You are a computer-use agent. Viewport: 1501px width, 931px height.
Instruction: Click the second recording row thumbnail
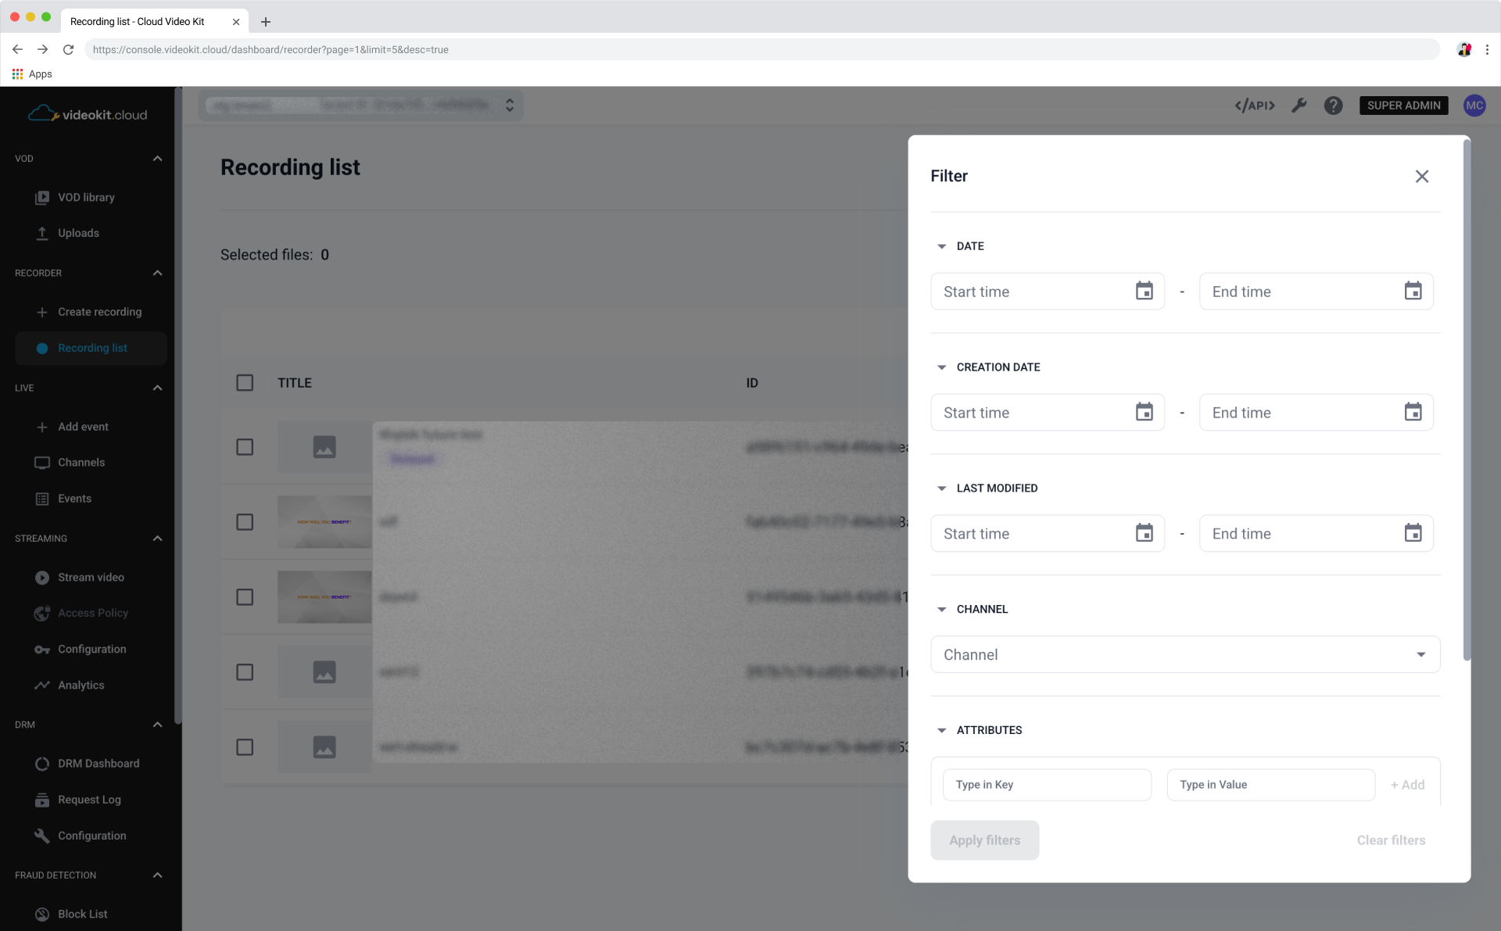click(324, 522)
